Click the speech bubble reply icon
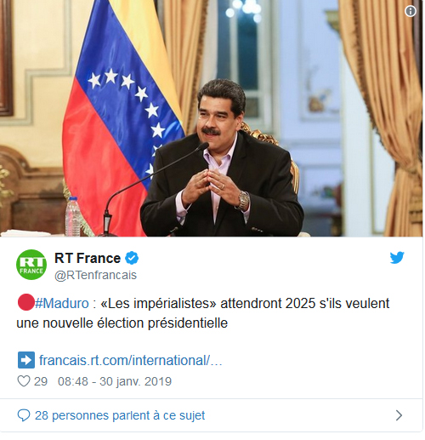This screenshot has width=425, height=440. (24, 415)
